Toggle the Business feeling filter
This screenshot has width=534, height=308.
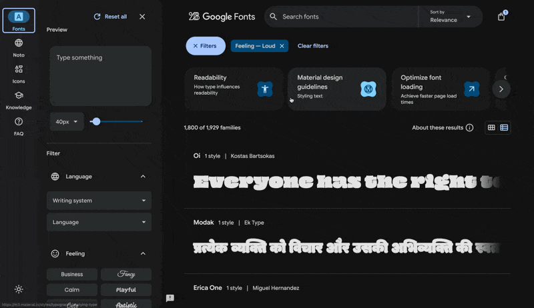coord(72,274)
